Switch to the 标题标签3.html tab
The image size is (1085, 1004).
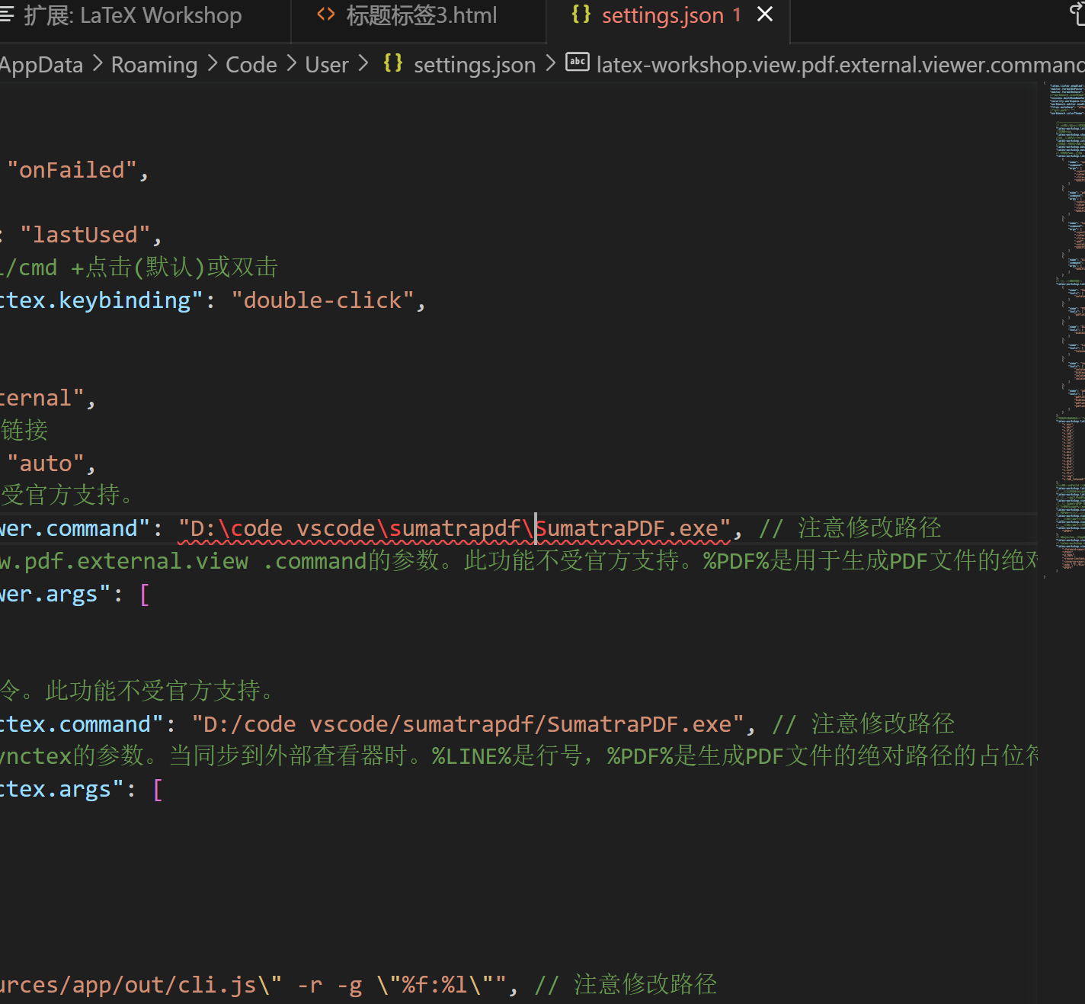(x=419, y=14)
